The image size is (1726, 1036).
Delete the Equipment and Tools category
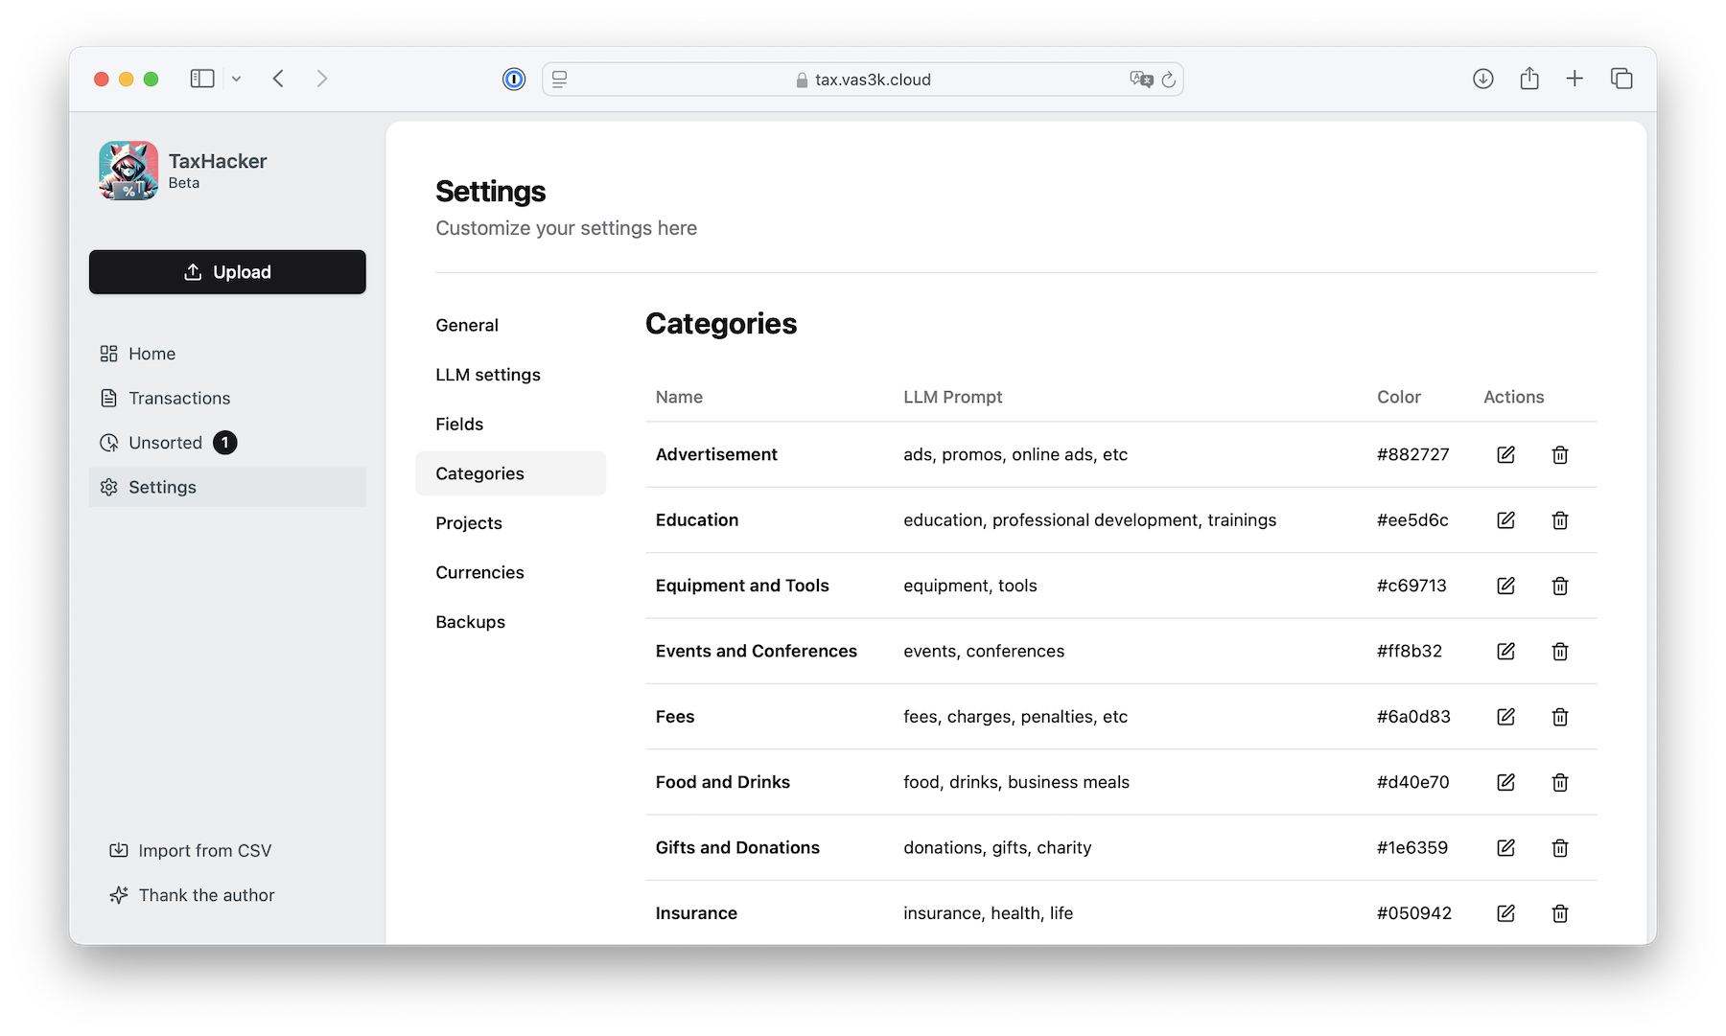[x=1560, y=586]
